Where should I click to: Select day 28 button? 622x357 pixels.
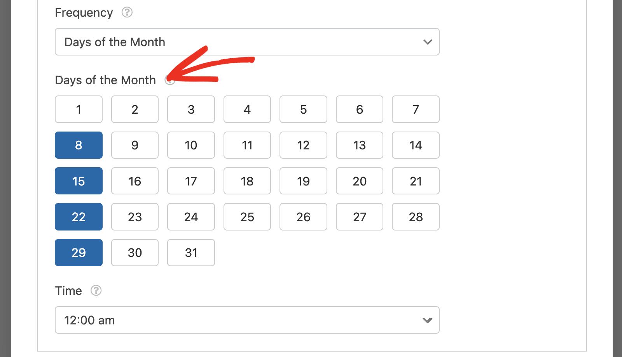(416, 217)
